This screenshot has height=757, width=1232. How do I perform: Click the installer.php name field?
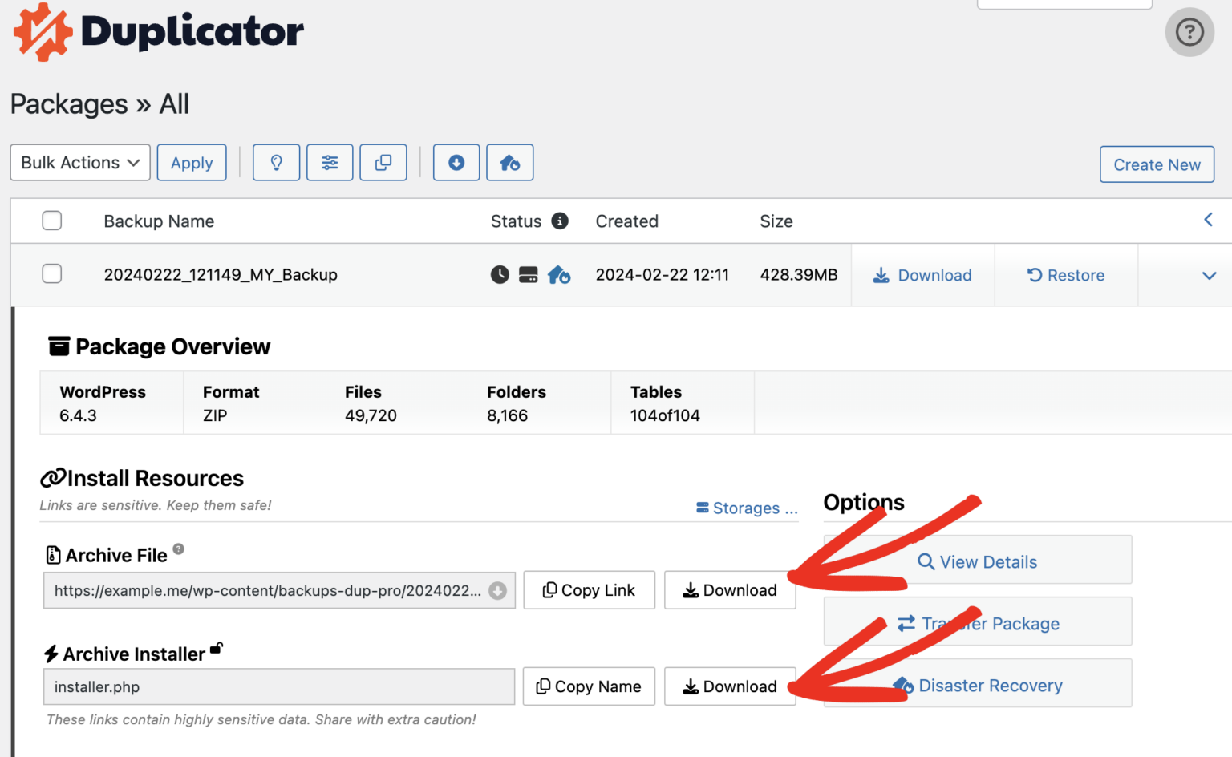point(279,687)
